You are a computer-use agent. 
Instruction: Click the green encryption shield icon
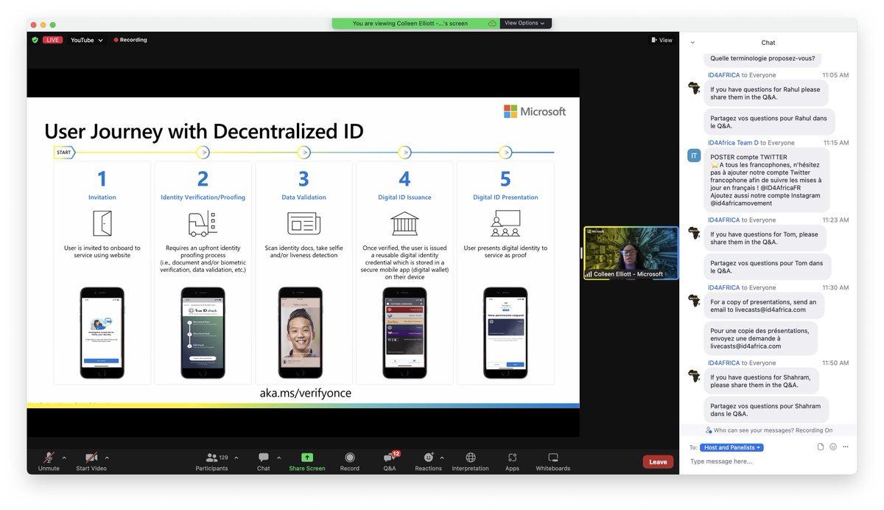(35, 40)
